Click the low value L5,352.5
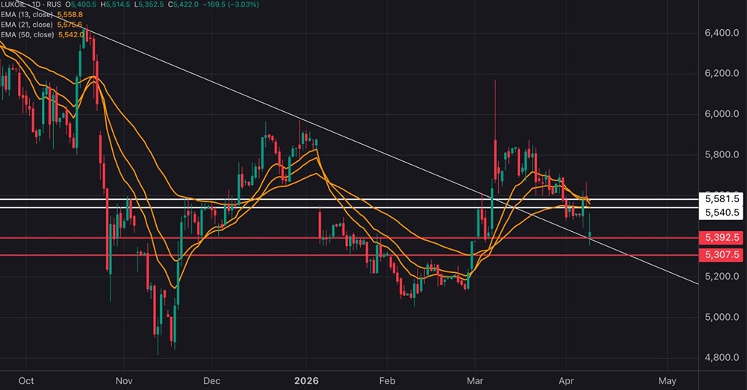The image size is (747, 390). click(149, 4)
